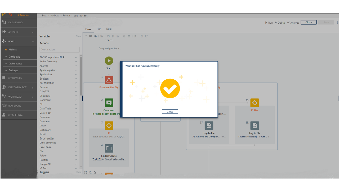This screenshot has width=339, height=191.
Task: Select the green Comment action icon
Action: [x=109, y=103]
